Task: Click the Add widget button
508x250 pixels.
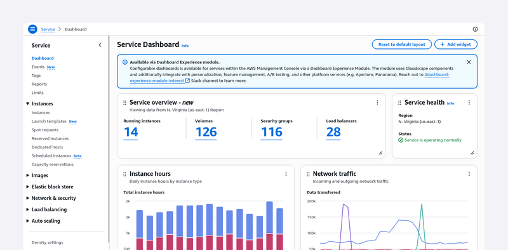Action: (456, 44)
